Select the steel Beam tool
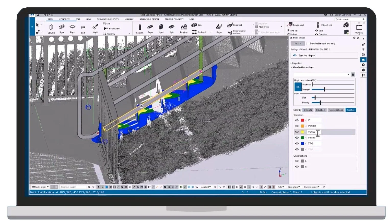This screenshot has width=388, height=224. point(62,29)
